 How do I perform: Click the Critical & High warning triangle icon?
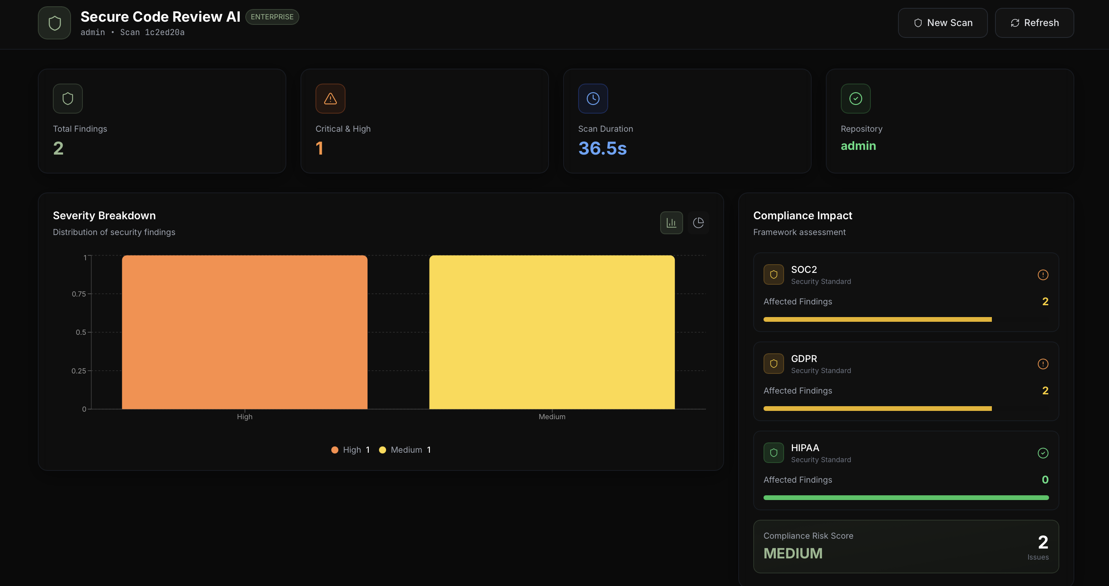click(x=330, y=99)
